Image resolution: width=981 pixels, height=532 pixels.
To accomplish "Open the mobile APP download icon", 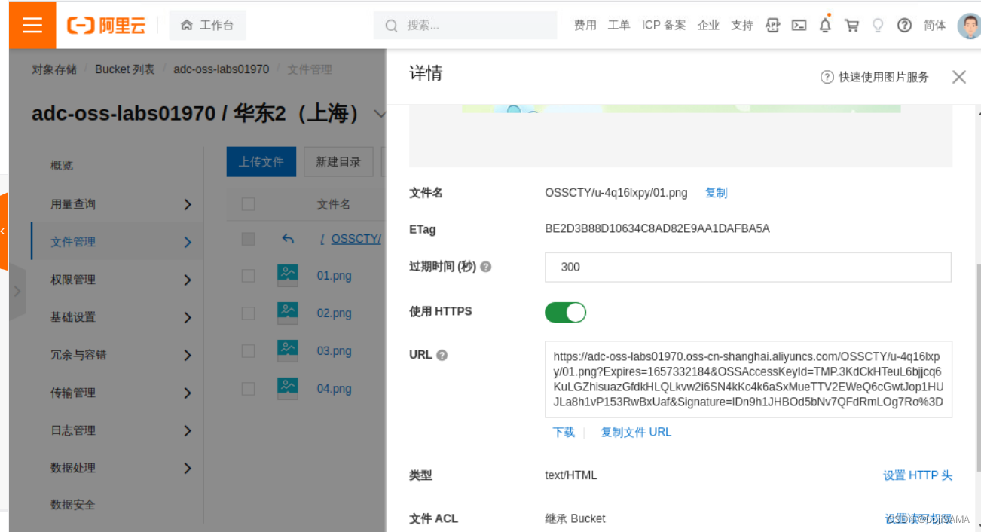I will [x=772, y=25].
